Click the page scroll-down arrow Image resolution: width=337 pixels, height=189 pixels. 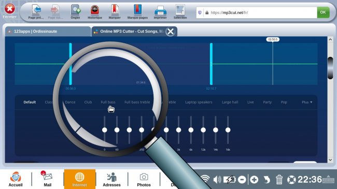pyautogui.click(x=330, y=160)
